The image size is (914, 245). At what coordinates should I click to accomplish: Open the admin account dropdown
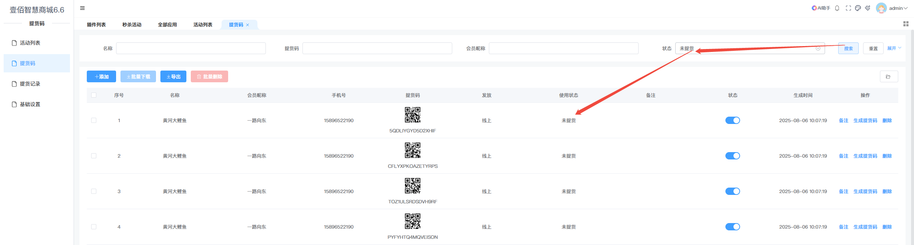tap(892, 8)
